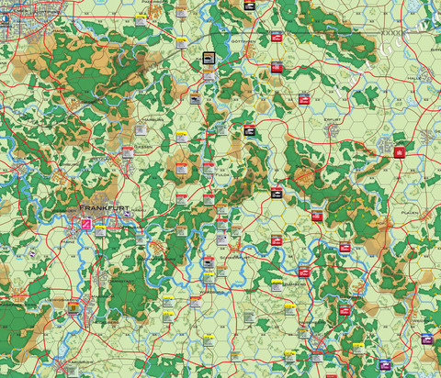Select the red vehicle counter west of Erfurt
Viewport: 441px width, 378px height.
tap(303, 99)
